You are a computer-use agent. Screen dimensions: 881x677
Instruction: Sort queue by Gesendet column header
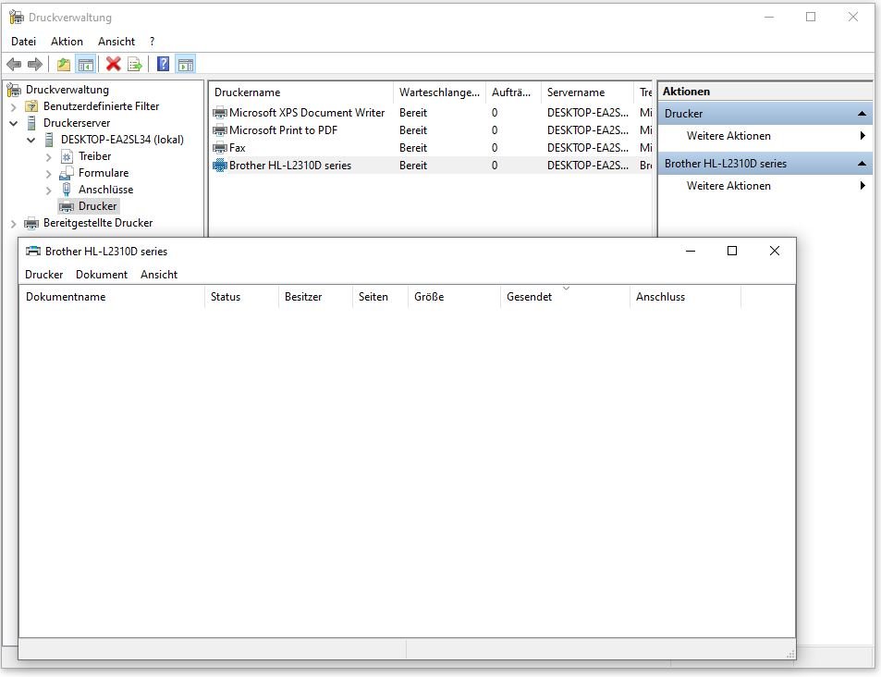(x=565, y=297)
